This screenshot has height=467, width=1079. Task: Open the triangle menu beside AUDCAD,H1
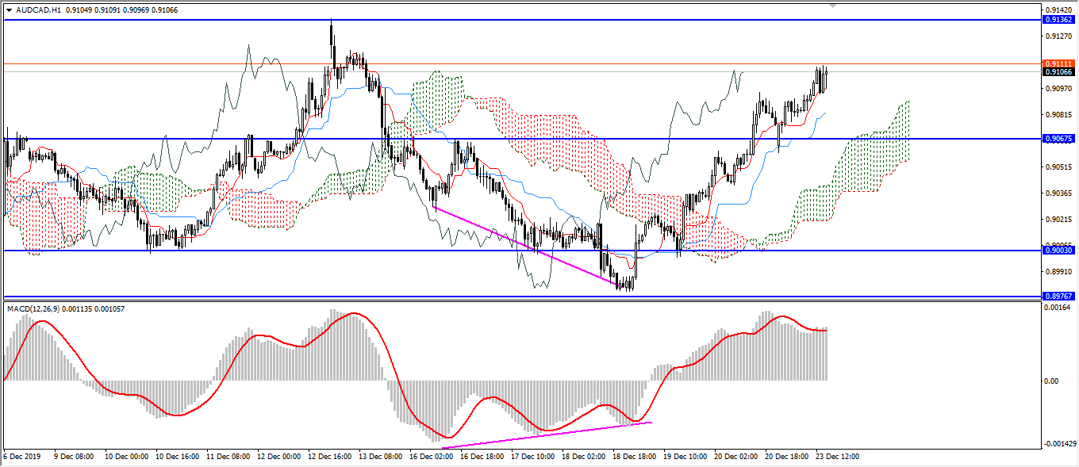pyautogui.click(x=9, y=10)
